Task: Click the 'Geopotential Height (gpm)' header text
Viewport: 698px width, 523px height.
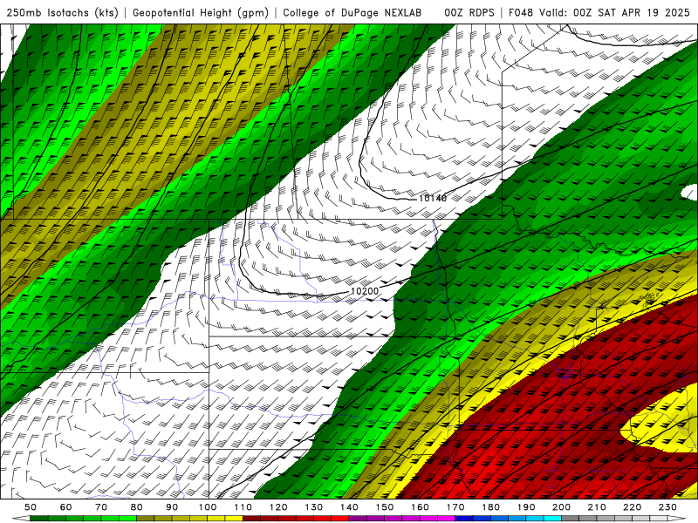Action: click(x=201, y=13)
